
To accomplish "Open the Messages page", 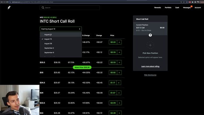I will click(187, 8).
